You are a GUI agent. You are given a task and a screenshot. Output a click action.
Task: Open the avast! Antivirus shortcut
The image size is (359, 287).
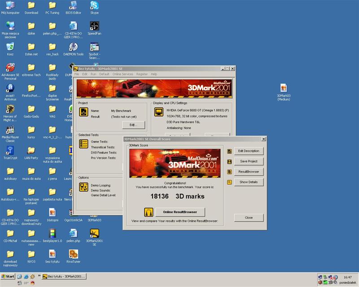(10, 92)
